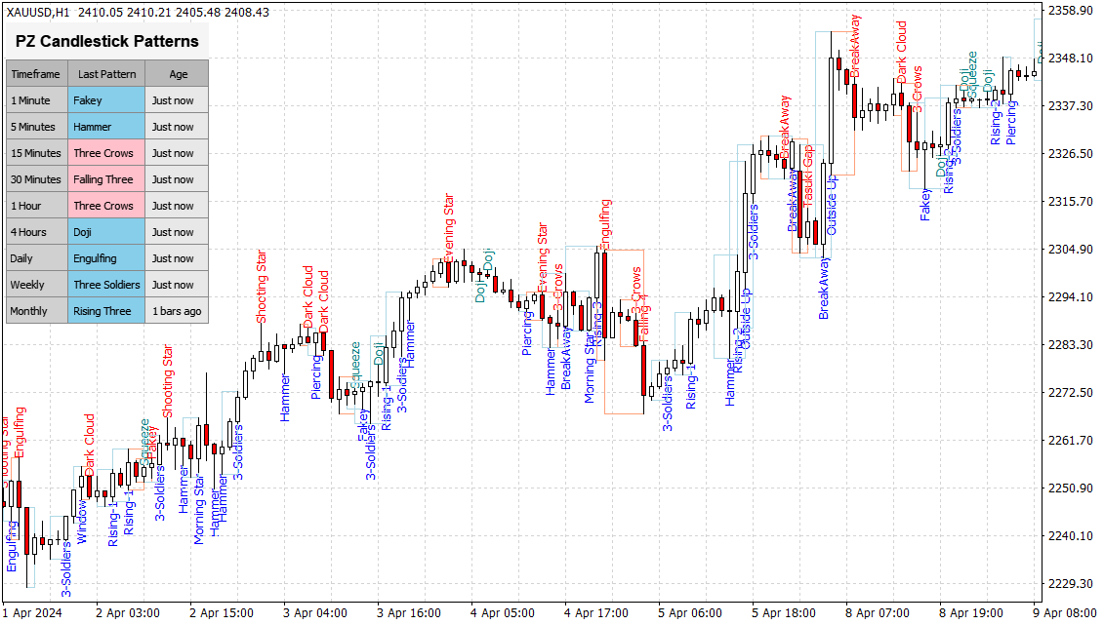Click the 2294.10 price axis label
The width and height of the screenshot is (1104, 625).
point(1070,297)
